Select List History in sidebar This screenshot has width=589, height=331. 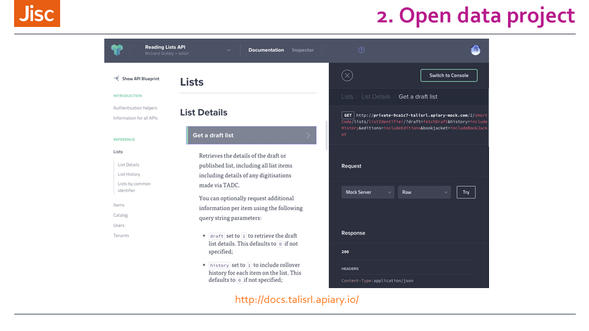(x=129, y=174)
